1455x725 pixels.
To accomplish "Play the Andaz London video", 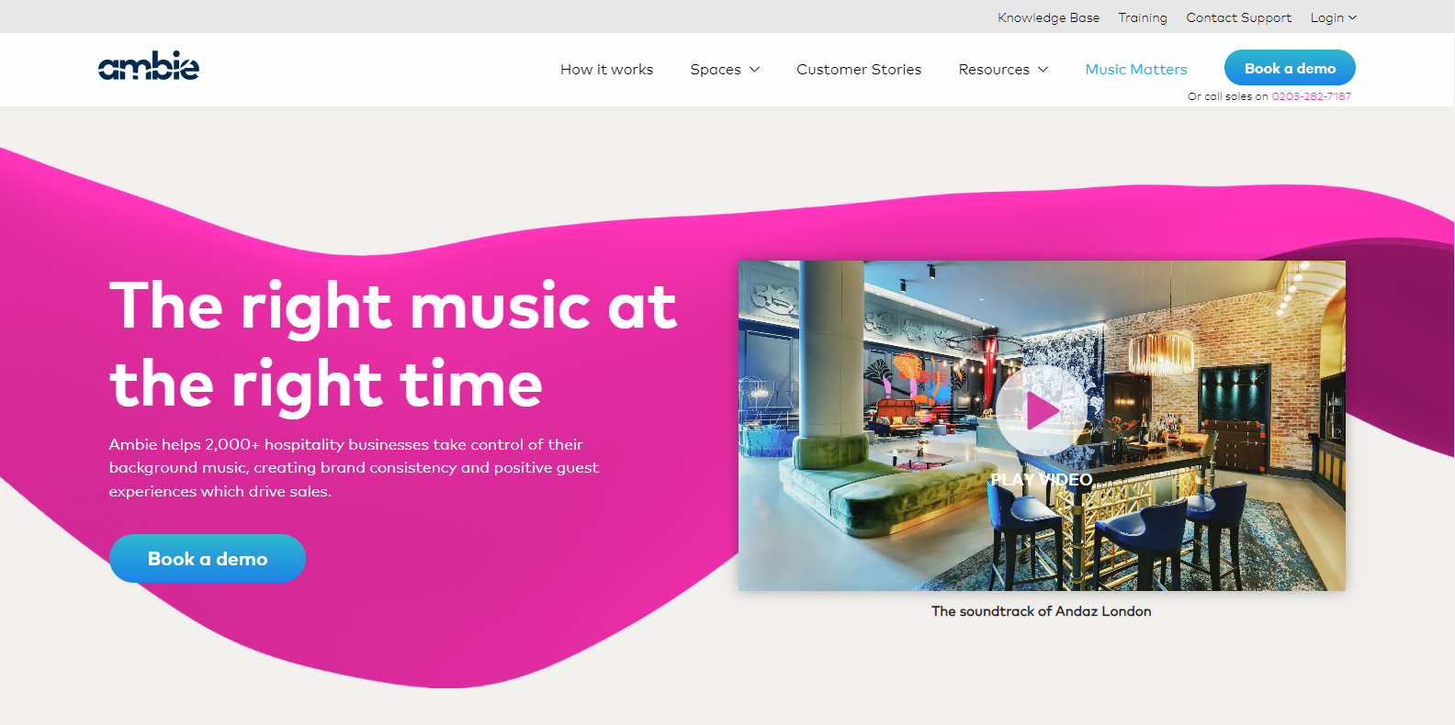I will [x=1041, y=410].
